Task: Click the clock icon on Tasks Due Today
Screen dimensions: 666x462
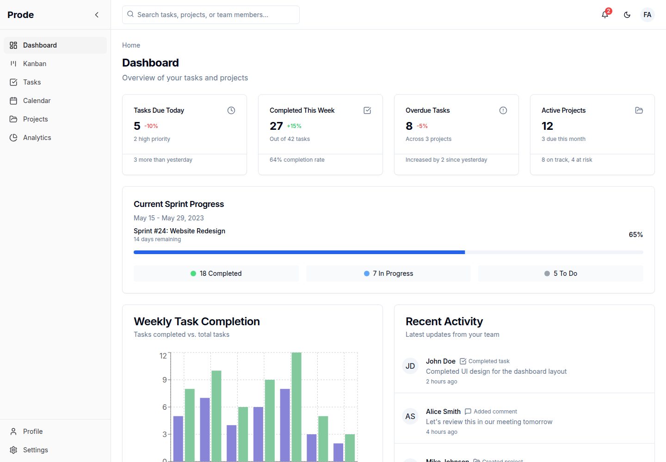Action: click(231, 110)
